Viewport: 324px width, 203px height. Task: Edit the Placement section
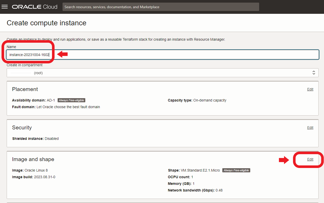[x=310, y=89]
